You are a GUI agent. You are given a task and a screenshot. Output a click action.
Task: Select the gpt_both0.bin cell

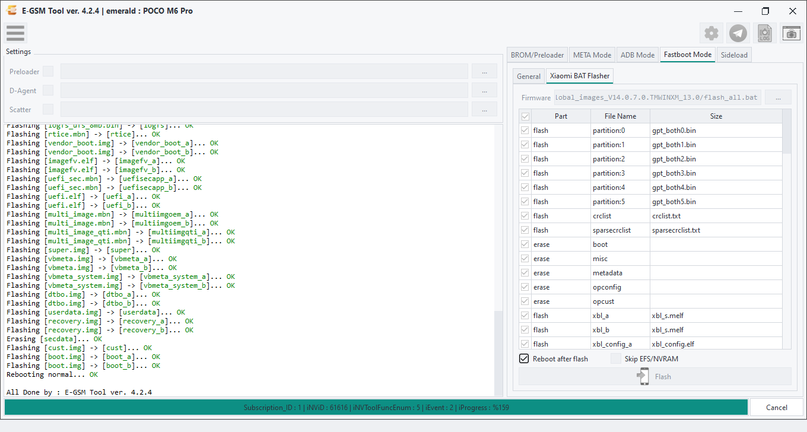coord(716,131)
